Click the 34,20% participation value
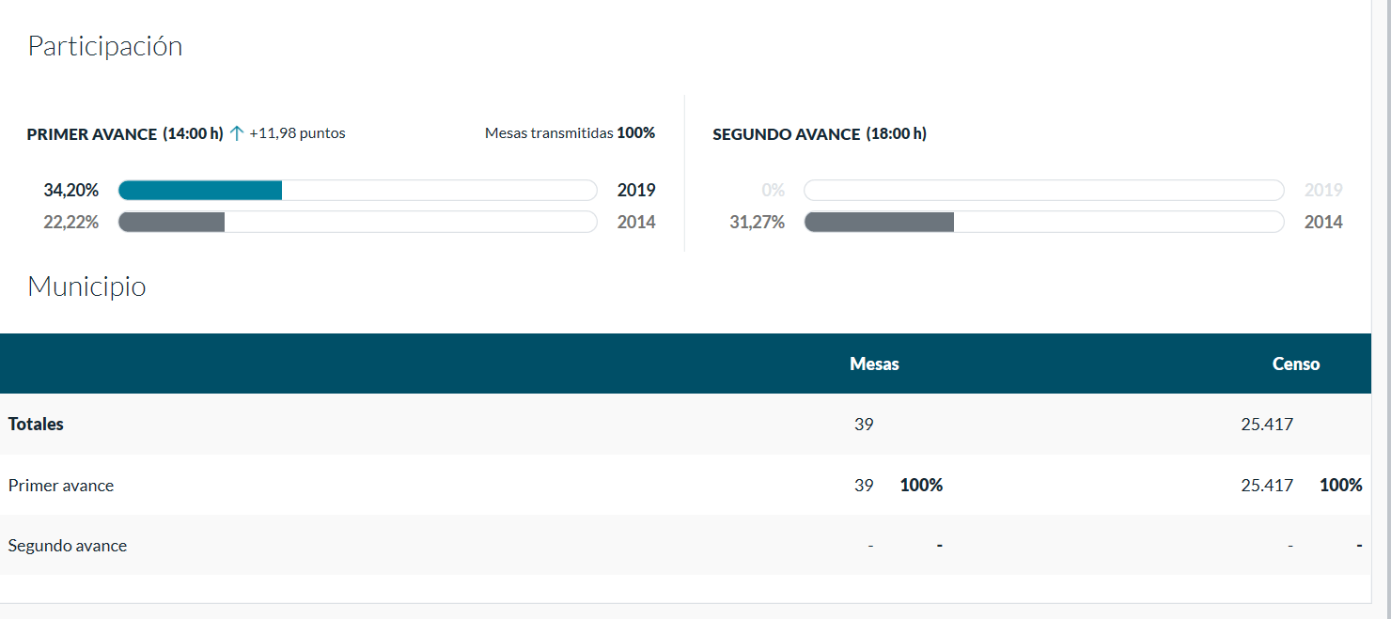Image resolution: width=1391 pixels, height=619 pixels. pos(70,191)
